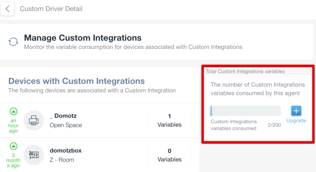Click the Z - Room location label
316x172 pixels.
[x=62, y=160]
